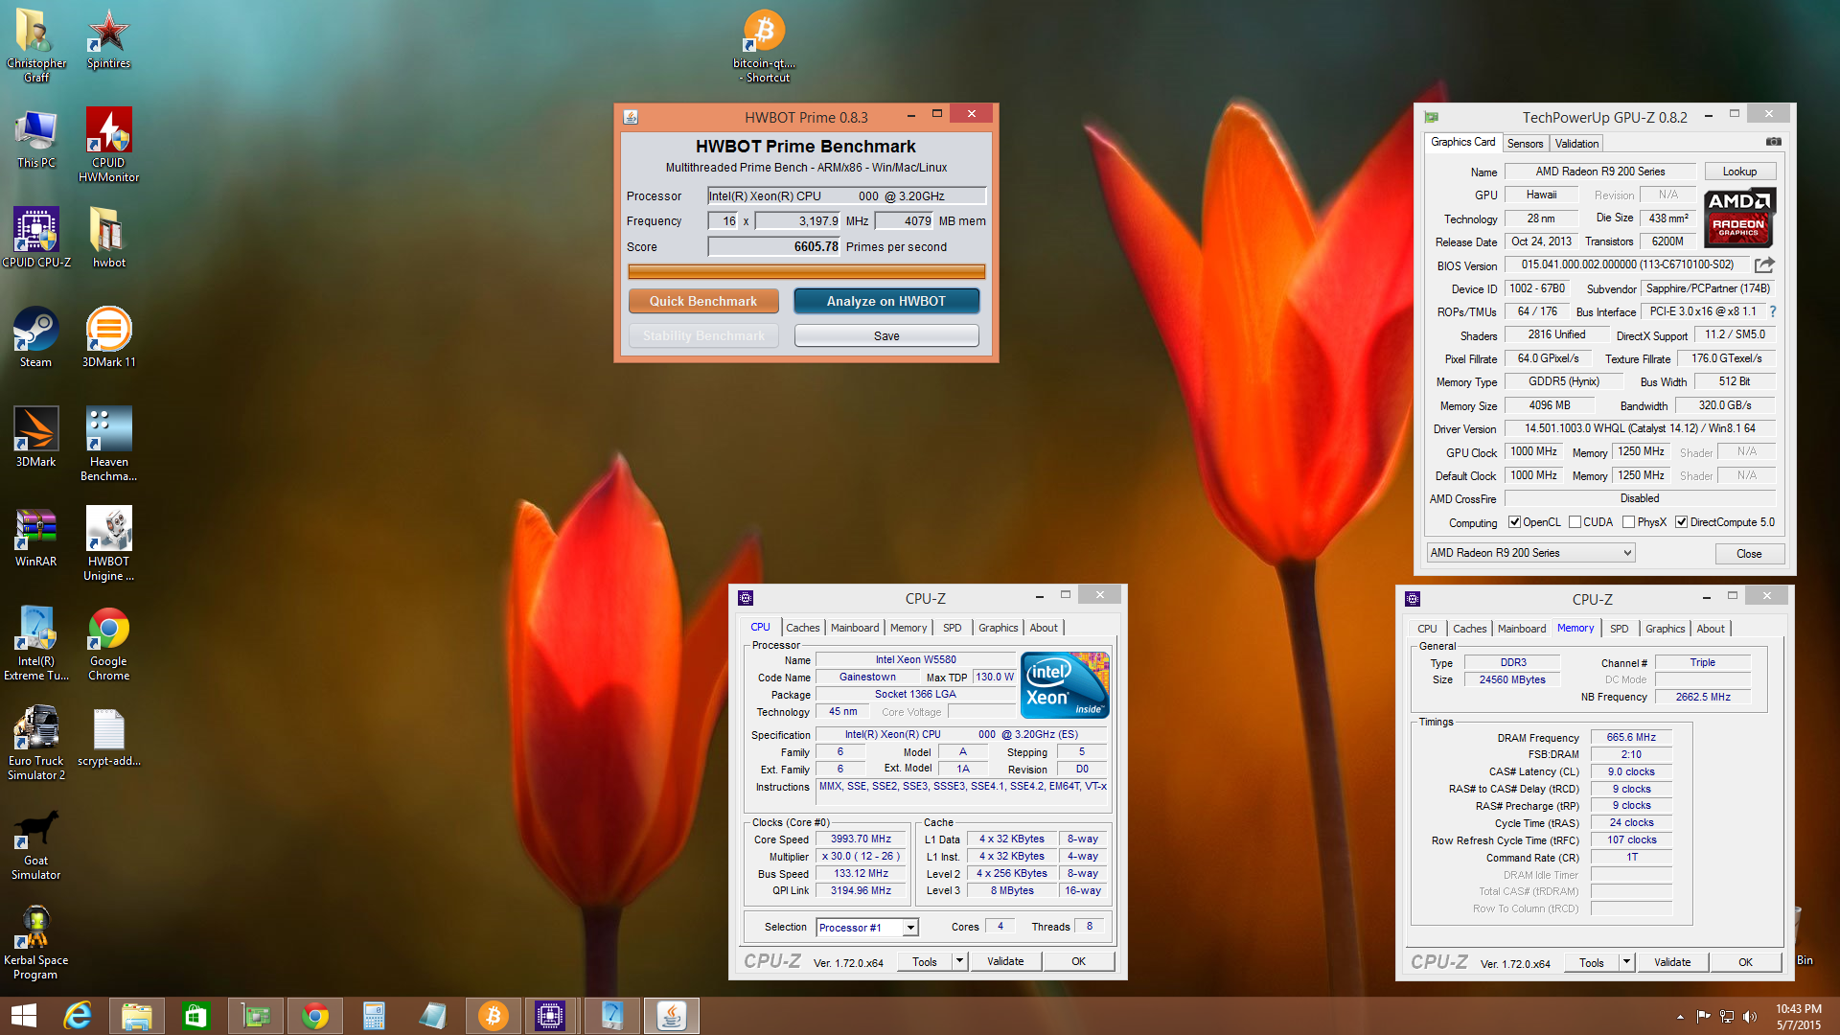The width and height of the screenshot is (1840, 1035).
Task: Click the bus interface question mark
Action: tap(1773, 311)
